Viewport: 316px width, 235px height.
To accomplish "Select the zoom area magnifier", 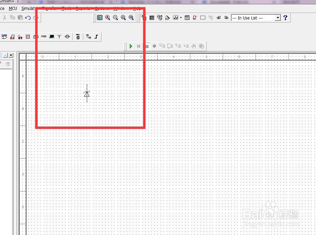I will pos(123,17).
